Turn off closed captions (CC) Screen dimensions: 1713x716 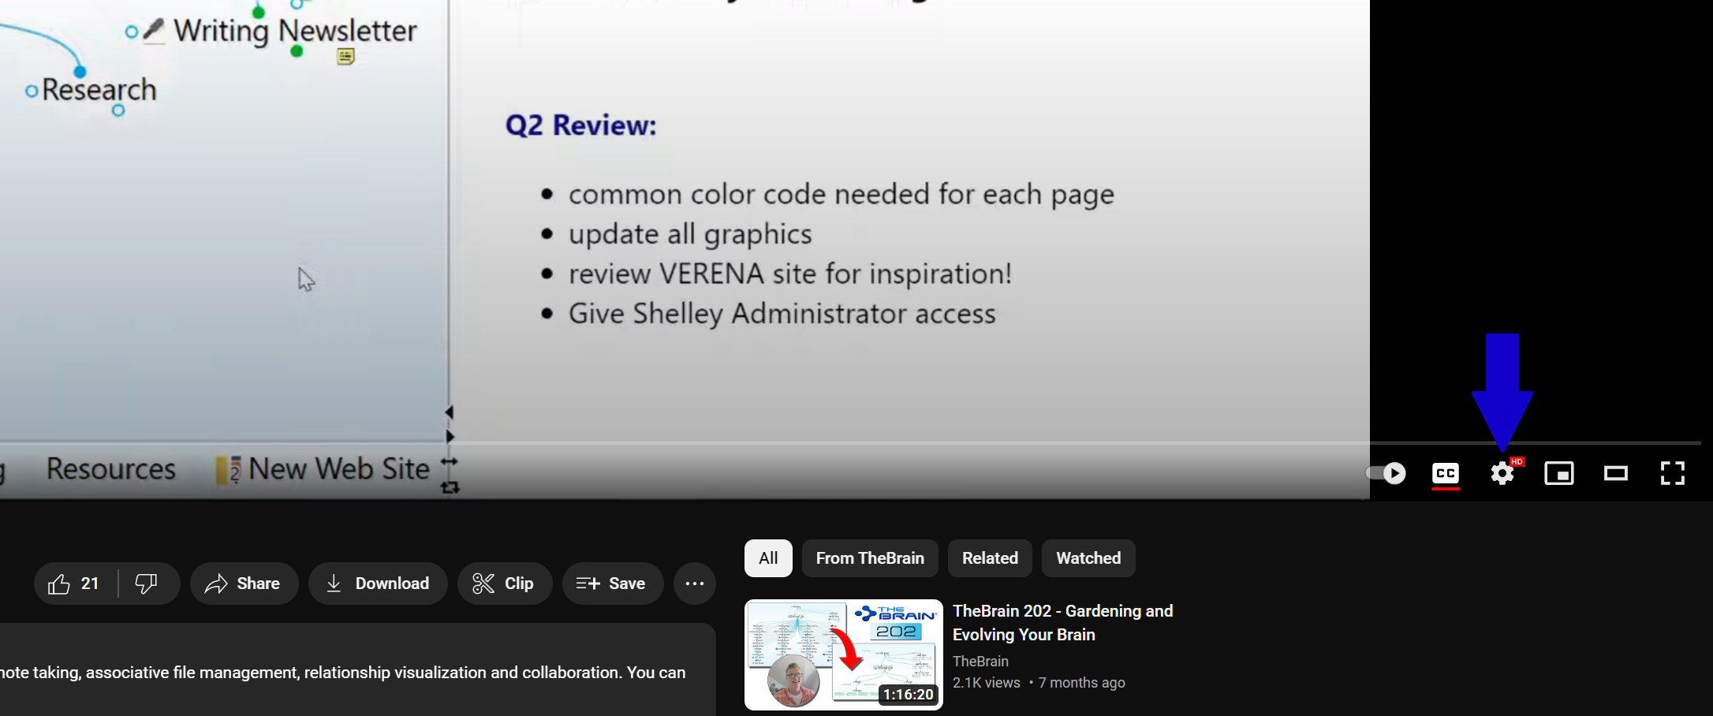(1446, 473)
